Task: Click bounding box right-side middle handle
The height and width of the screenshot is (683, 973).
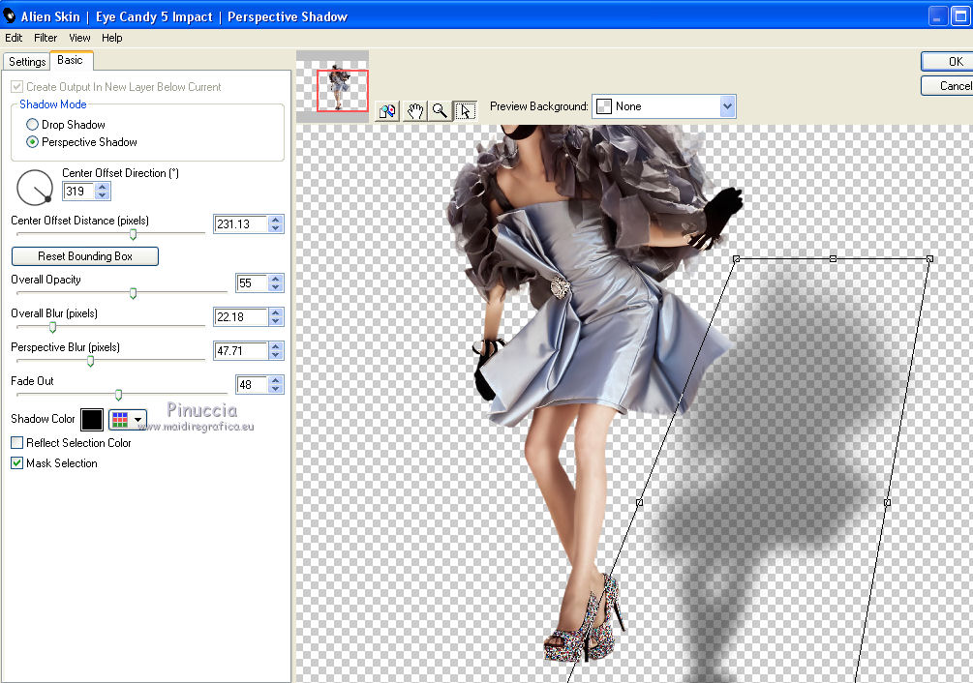Action: pos(887,503)
